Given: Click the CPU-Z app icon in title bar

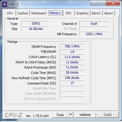Looking at the screenshot, I should click(x=5, y=4).
